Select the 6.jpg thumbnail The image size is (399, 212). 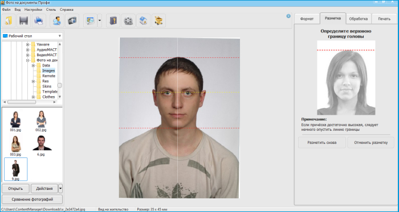coord(40,146)
